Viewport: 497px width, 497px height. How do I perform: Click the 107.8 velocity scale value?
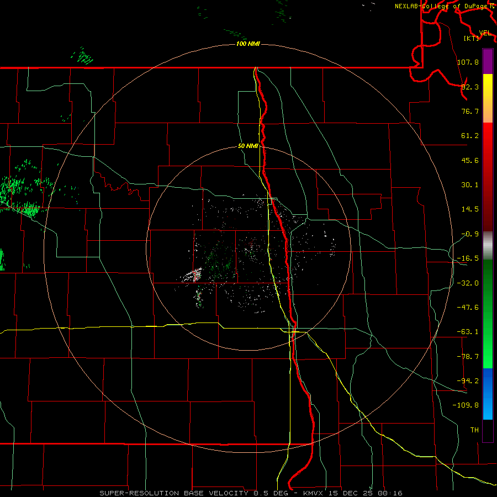coord(468,62)
